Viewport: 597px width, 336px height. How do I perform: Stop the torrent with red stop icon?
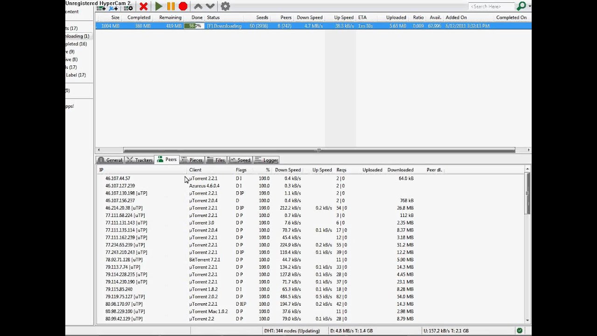tap(183, 7)
